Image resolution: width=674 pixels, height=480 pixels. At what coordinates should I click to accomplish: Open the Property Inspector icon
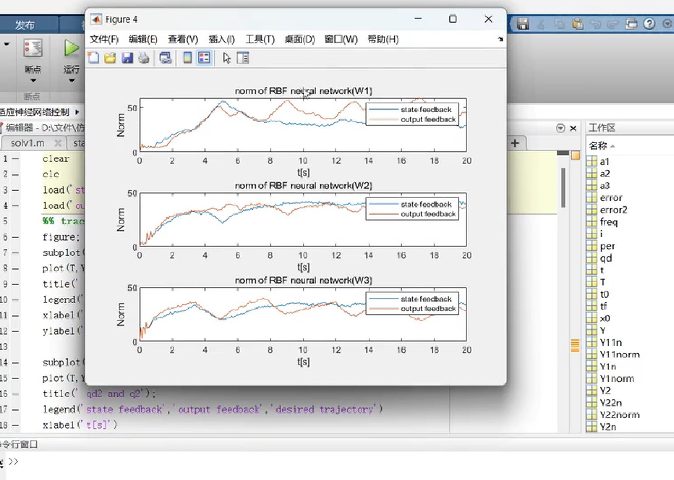(x=243, y=58)
